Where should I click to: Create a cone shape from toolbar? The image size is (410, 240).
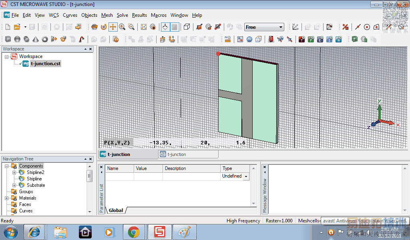tap(36, 39)
